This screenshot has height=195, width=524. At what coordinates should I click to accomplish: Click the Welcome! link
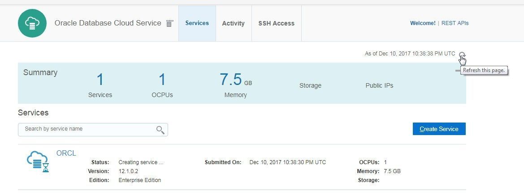[x=423, y=23]
